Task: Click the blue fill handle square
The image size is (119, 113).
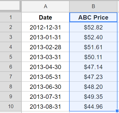Action: point(117,111)
